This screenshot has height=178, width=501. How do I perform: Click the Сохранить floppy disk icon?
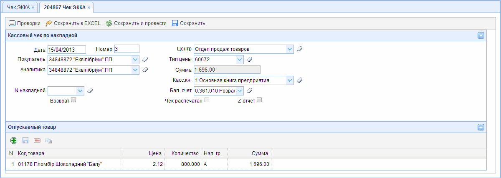(175, 23)
